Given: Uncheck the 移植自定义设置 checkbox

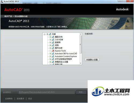Looking at the screenshot, I should (x=50, y=62).
